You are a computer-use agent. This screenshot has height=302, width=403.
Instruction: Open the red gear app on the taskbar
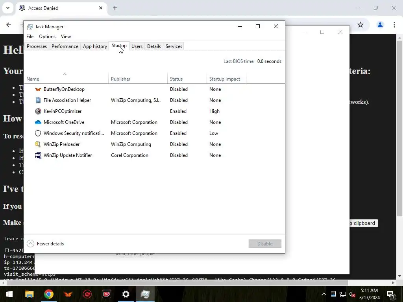point(87,294)
